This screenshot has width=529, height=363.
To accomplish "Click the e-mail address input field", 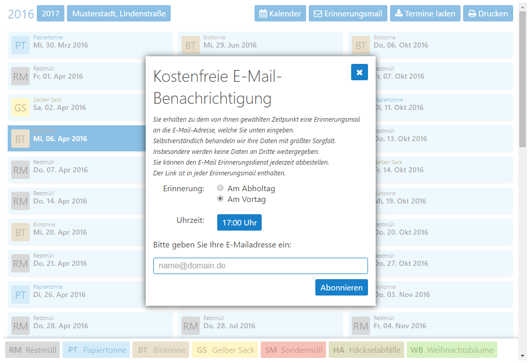I will [260, 266].
